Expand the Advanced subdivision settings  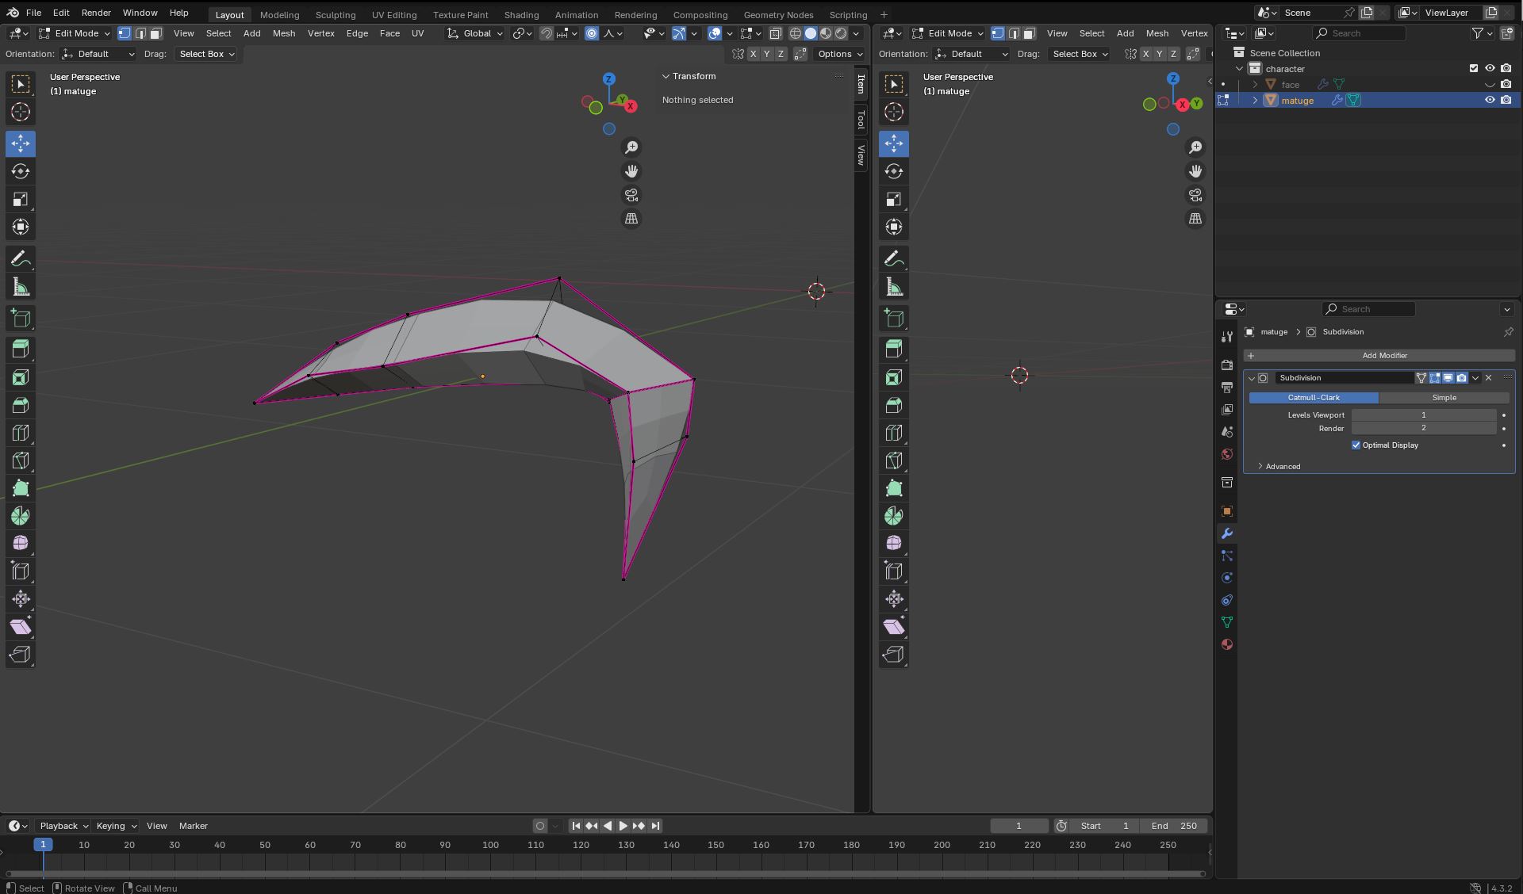pos(1282,467)
